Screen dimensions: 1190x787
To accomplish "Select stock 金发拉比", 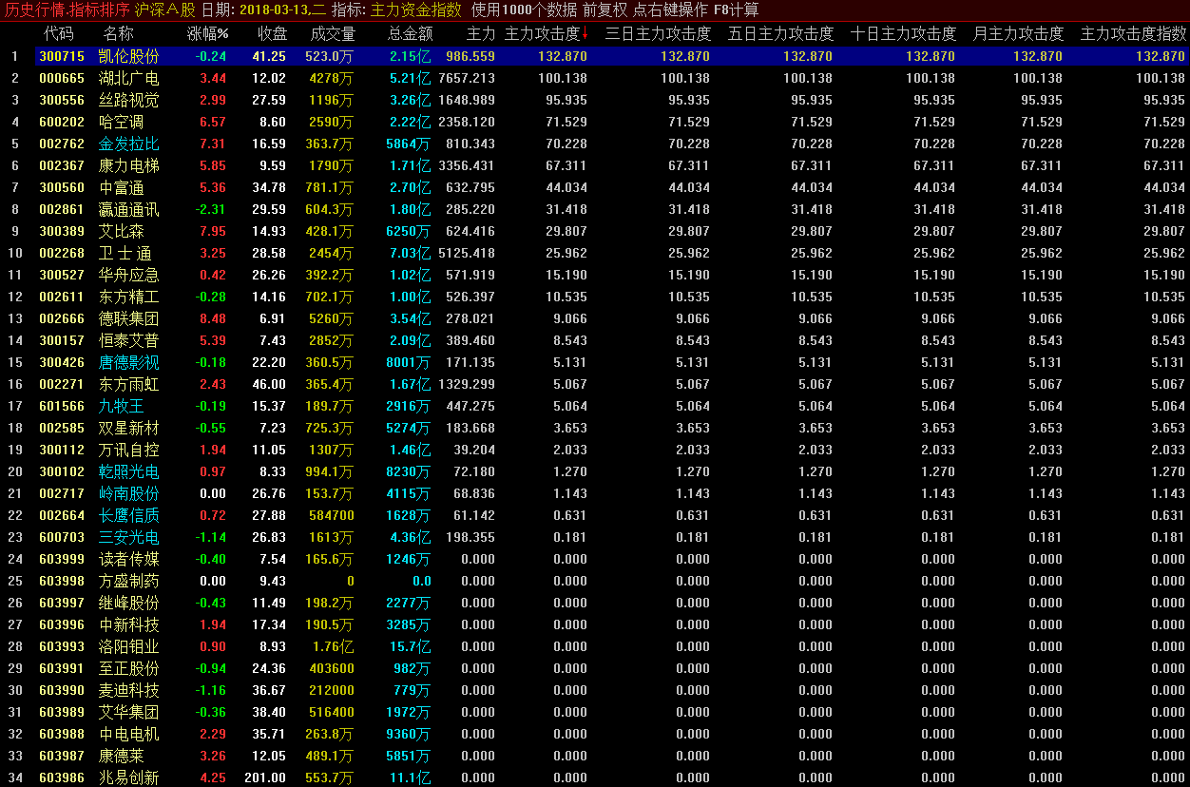I will [x=129, y=144].
